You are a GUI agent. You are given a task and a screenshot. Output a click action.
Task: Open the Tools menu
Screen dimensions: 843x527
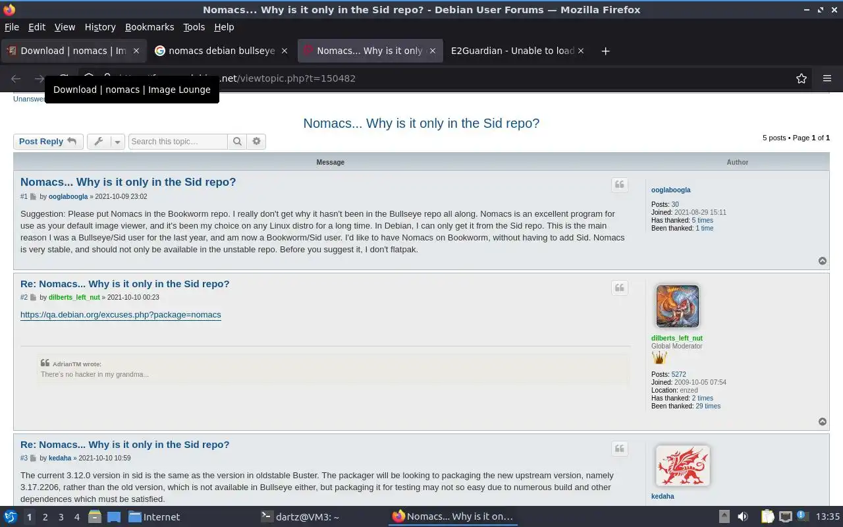click(x=194, y=27)
